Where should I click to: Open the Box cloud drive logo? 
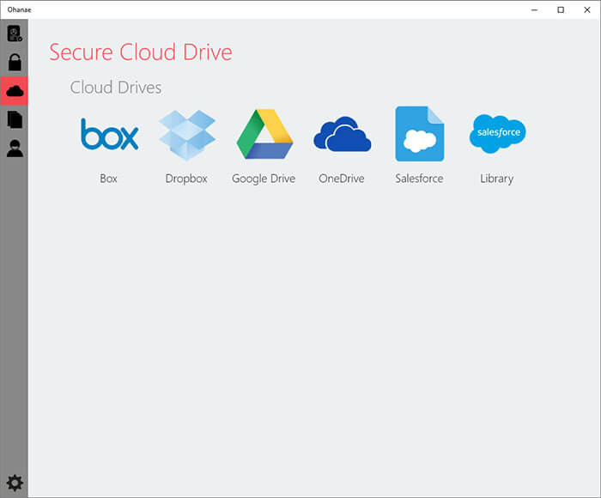click(109, 134)
